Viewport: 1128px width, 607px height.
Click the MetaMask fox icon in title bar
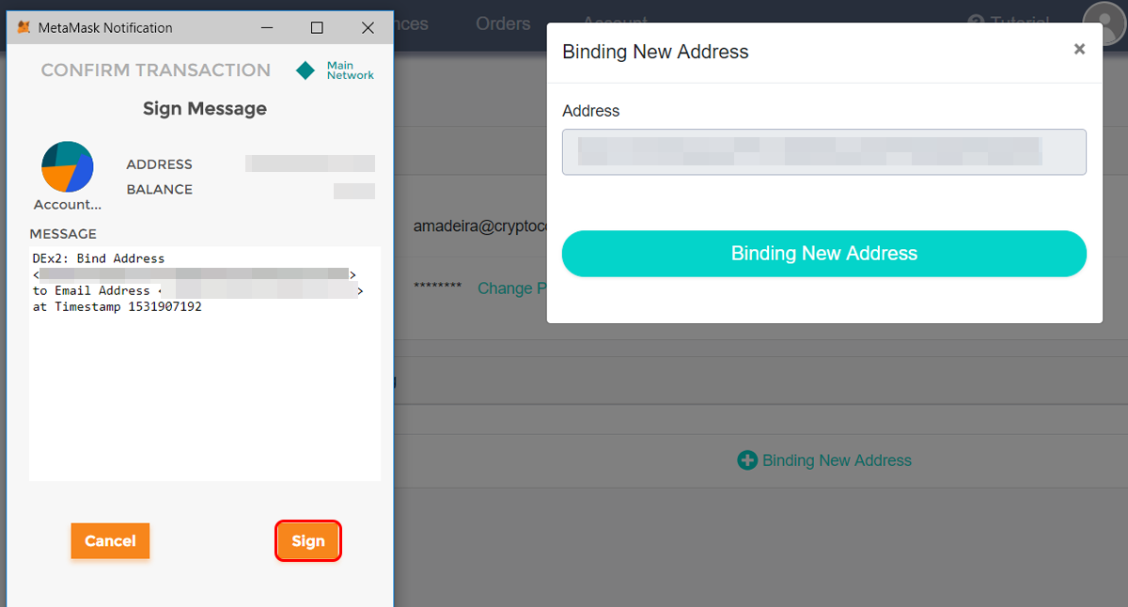point(23,28)
